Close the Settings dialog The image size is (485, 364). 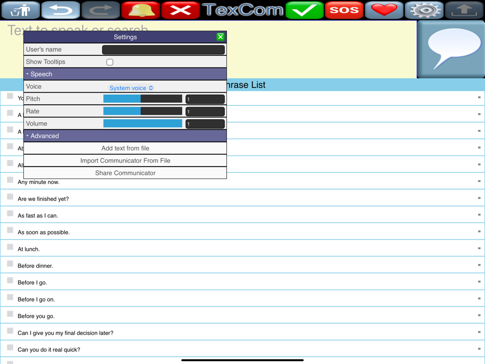point(221,37)
